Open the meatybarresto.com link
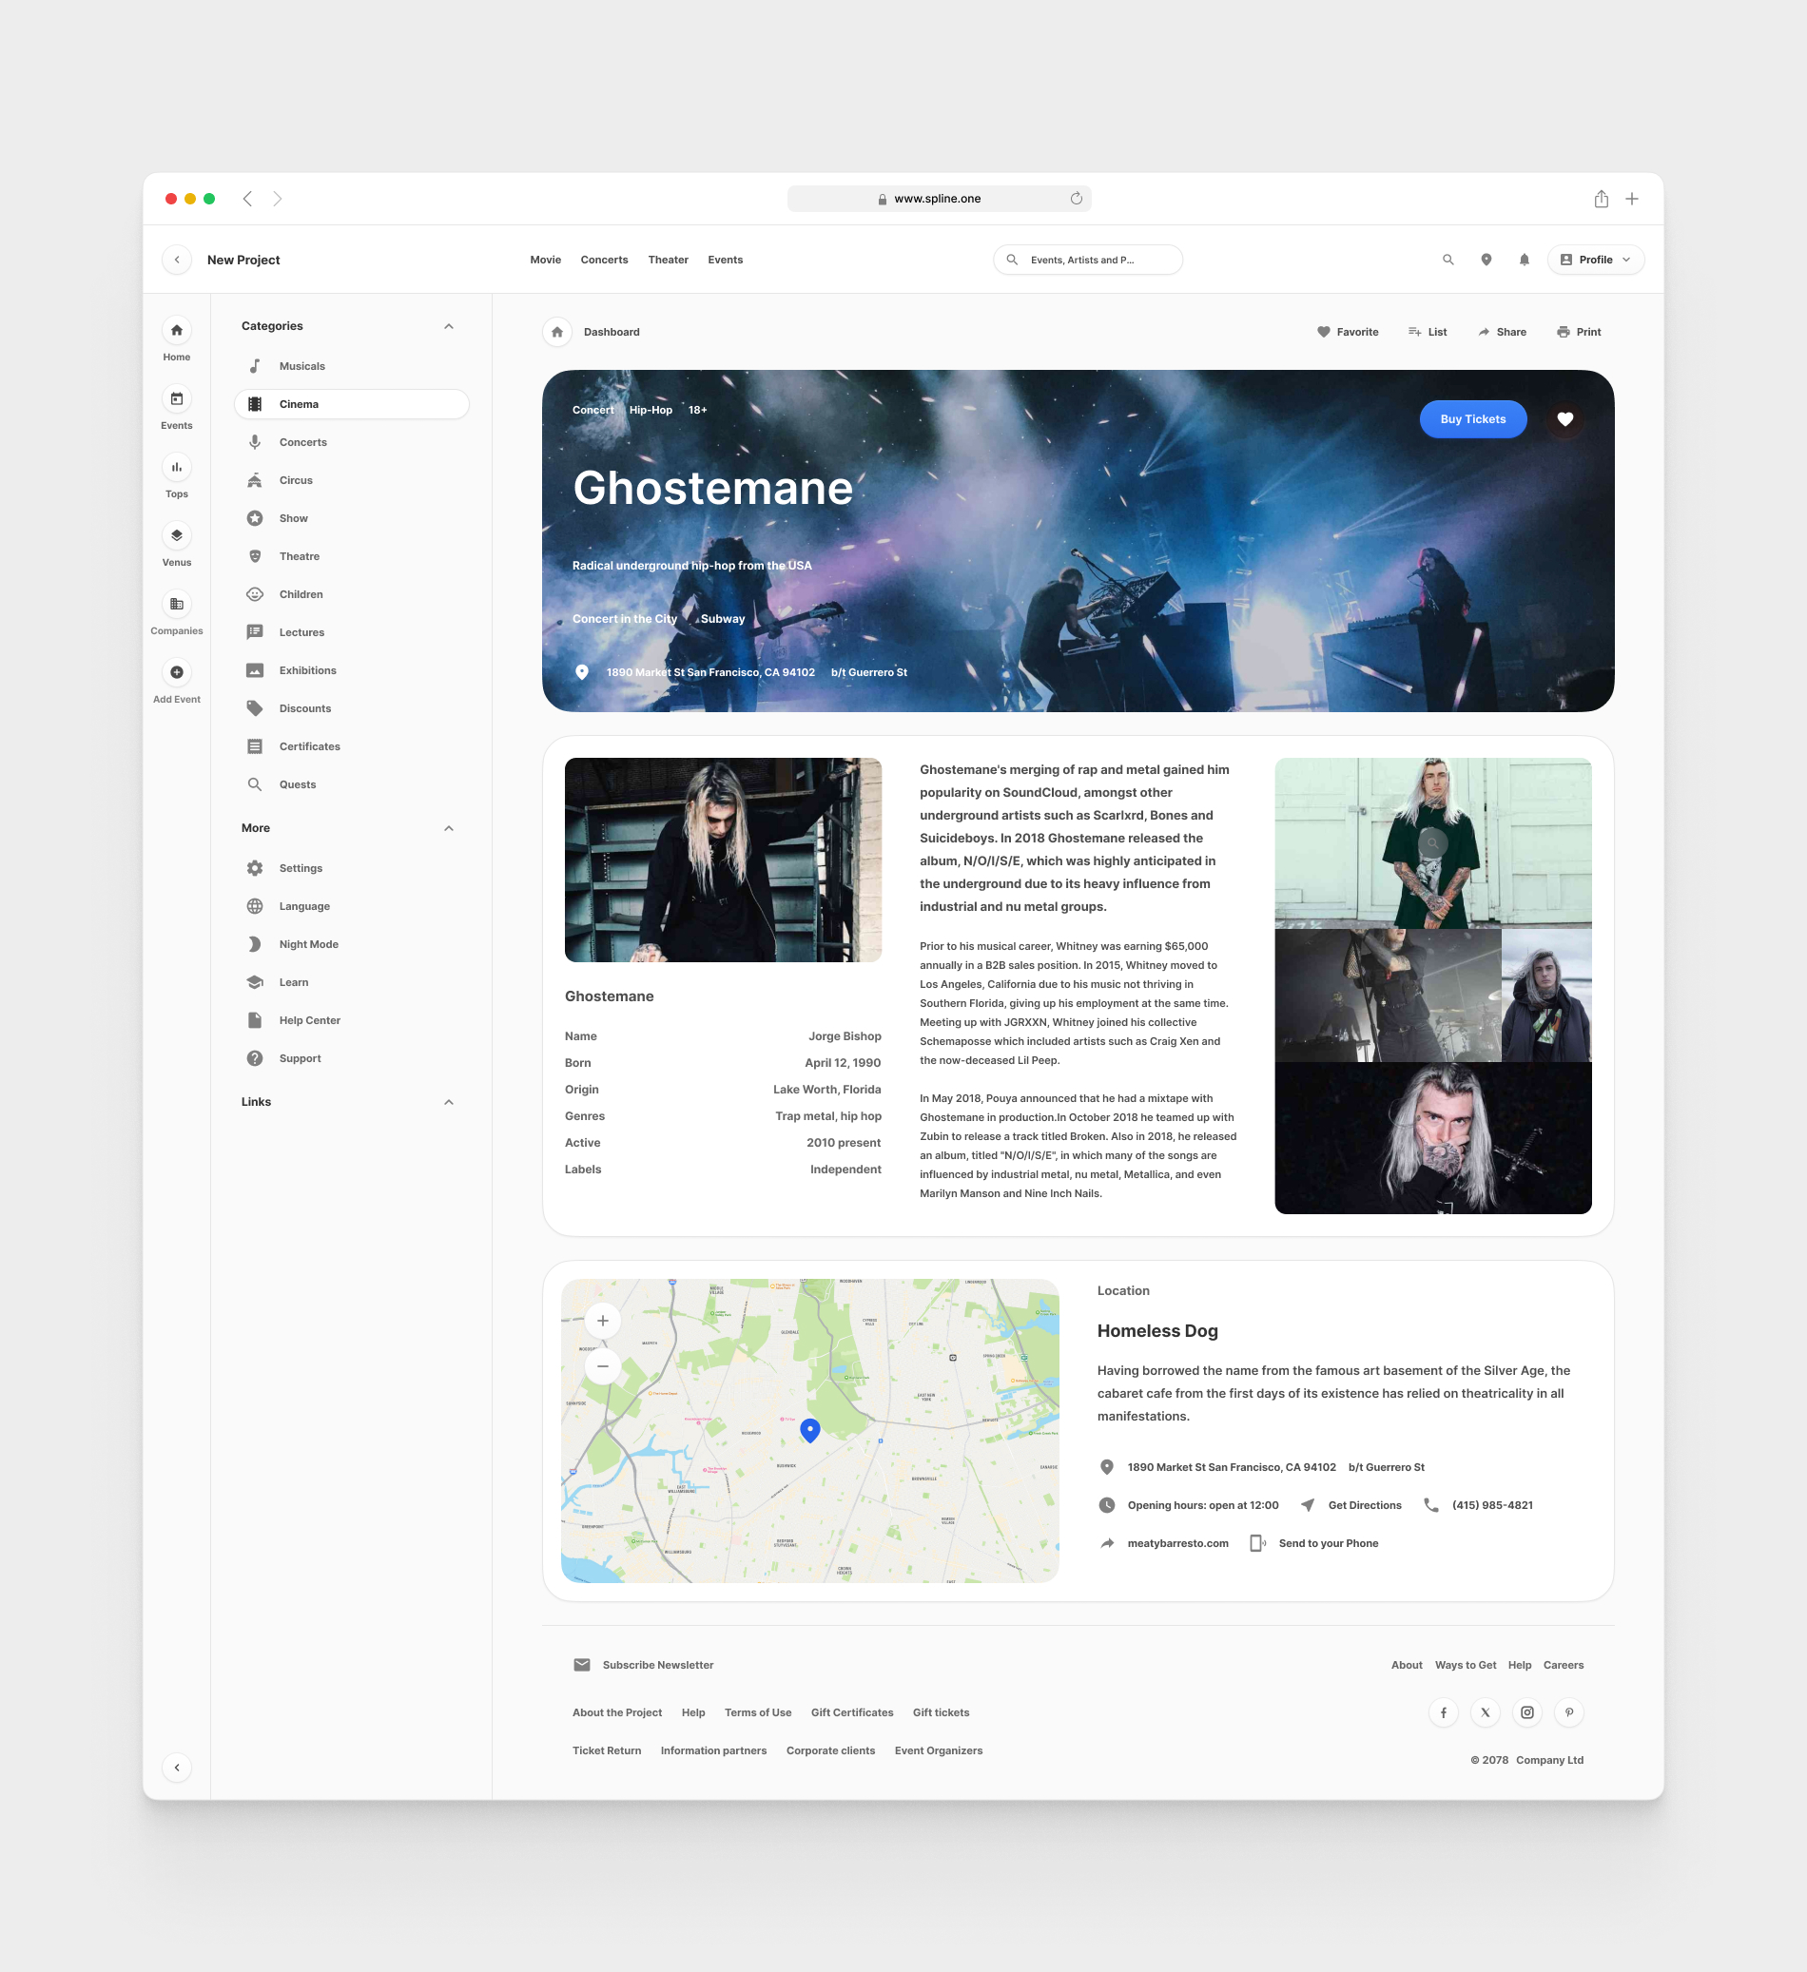The height and width of the screenshot is (1972, 1807). click(1178, 1543)
